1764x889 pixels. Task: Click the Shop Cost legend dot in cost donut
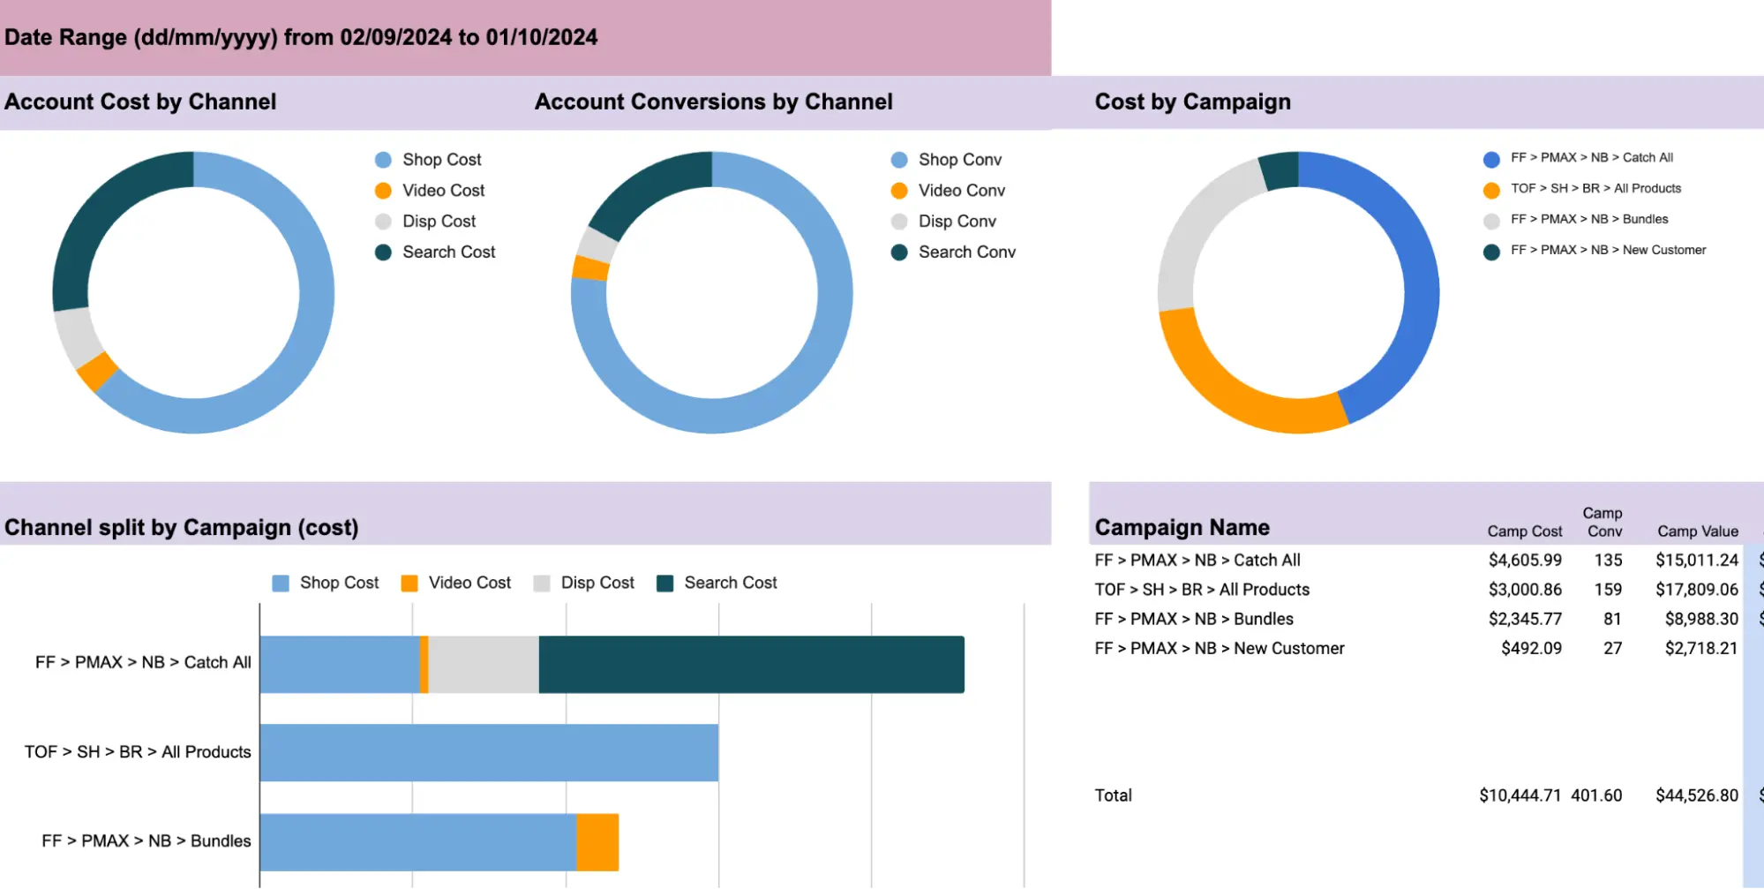pyautogui.click(x=383, y=160)
